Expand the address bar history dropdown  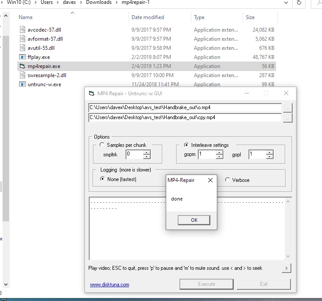click(x=286, y=3)
